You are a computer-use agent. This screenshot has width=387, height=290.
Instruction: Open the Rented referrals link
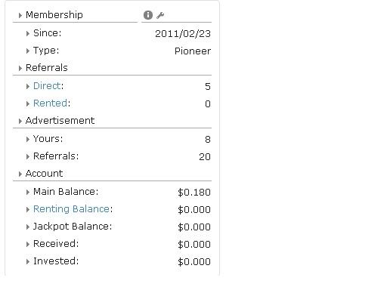50,103
